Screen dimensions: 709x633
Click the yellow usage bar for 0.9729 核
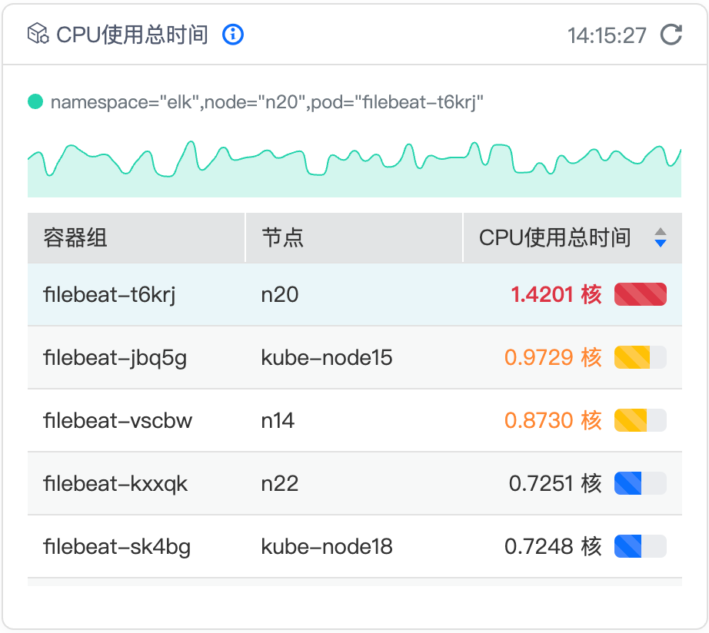click(640, 357)
